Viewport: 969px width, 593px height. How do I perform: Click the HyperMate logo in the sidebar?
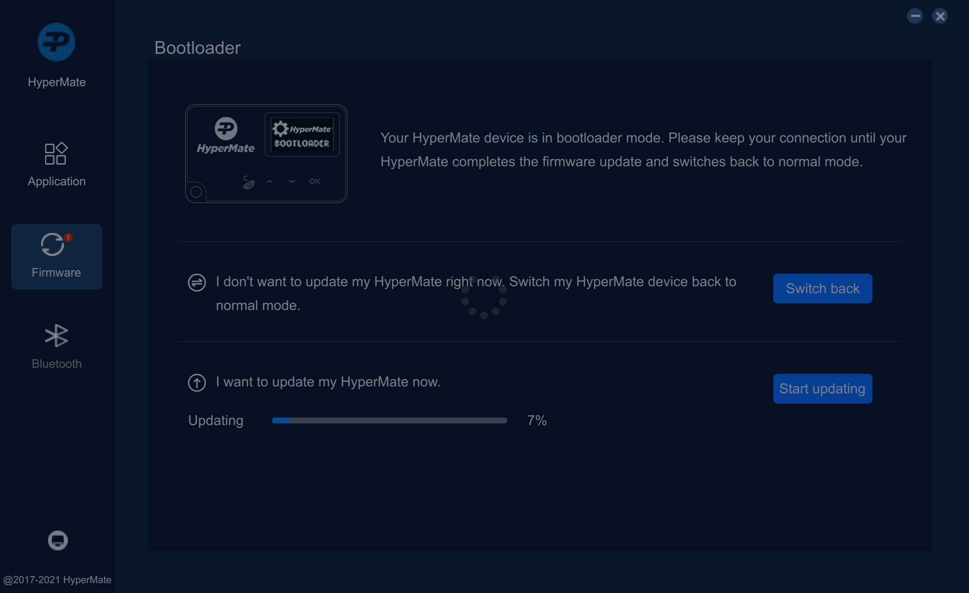(56, 42)
